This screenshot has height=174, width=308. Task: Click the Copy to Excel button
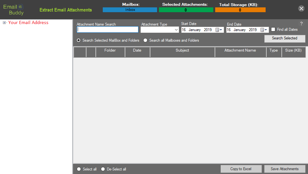coord(241,169)
